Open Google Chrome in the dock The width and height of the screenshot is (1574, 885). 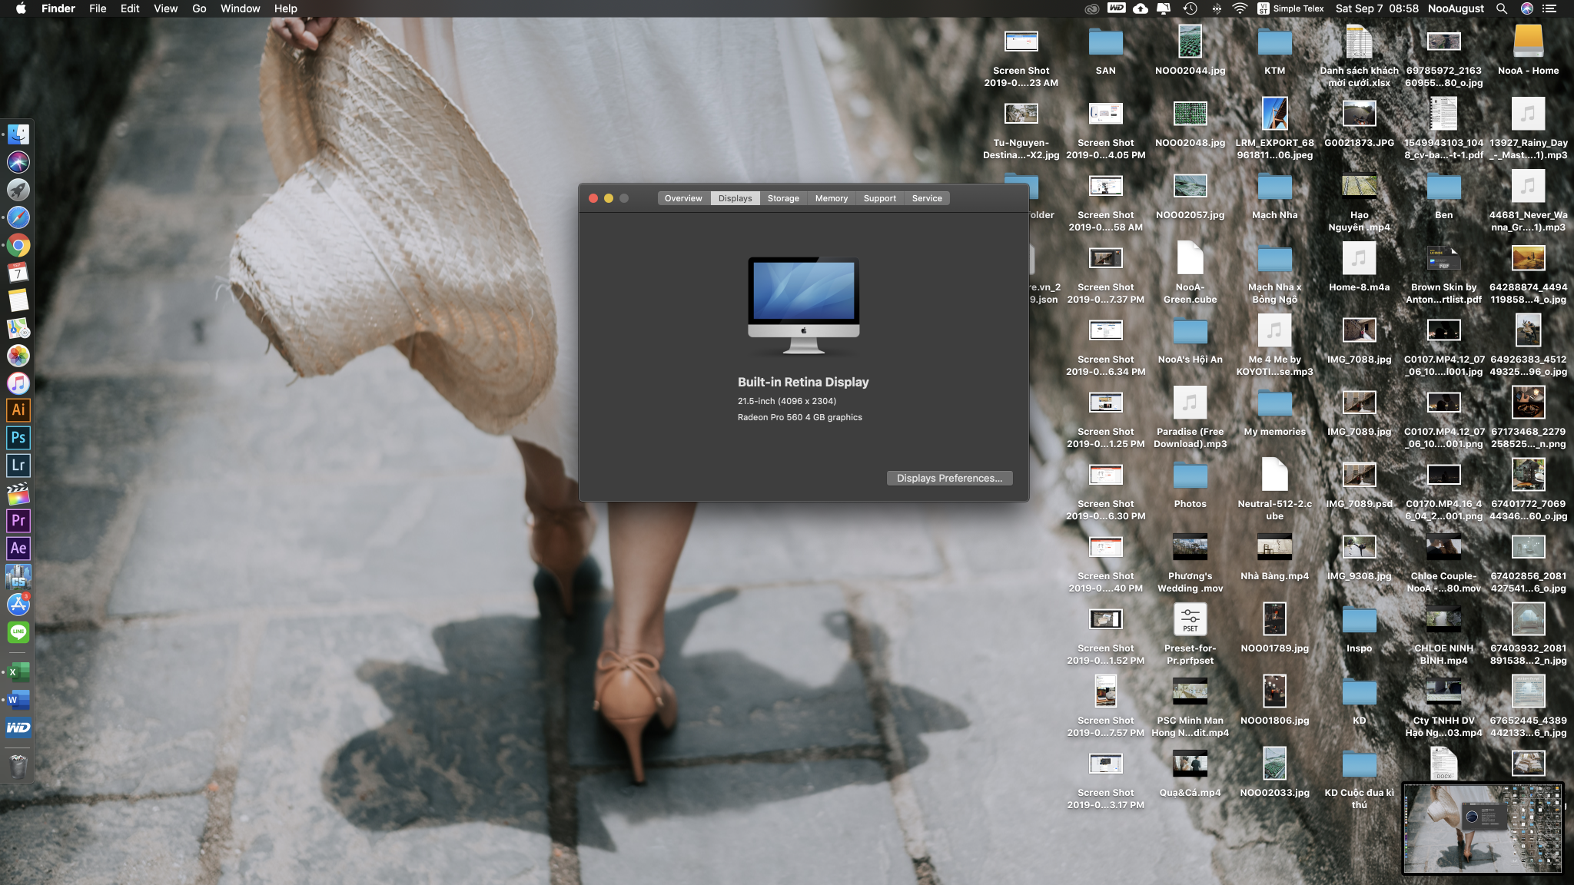(18, 246)
